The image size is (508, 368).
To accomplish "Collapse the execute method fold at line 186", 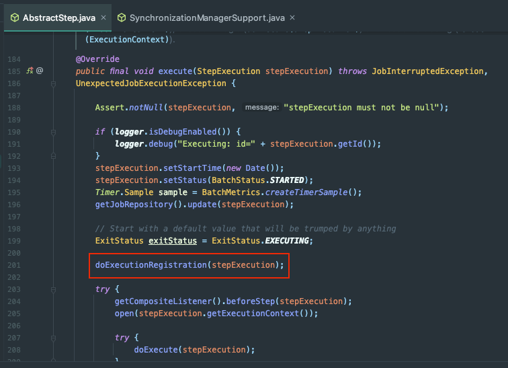I will click(x=54, y=83).
